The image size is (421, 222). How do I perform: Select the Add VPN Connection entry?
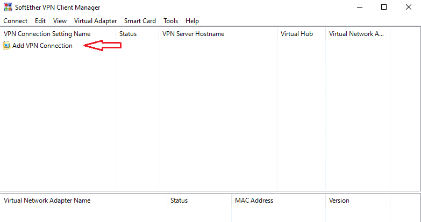[x=42, y=46]
